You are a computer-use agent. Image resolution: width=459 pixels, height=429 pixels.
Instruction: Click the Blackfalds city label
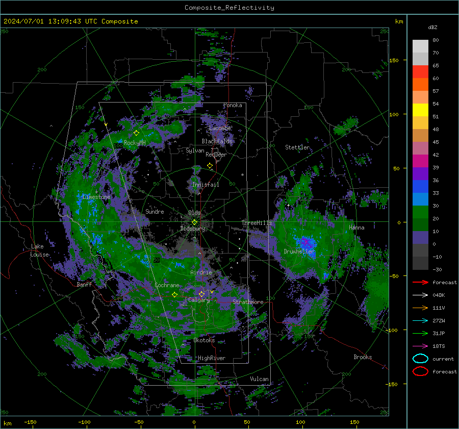(x=217, y=141)
